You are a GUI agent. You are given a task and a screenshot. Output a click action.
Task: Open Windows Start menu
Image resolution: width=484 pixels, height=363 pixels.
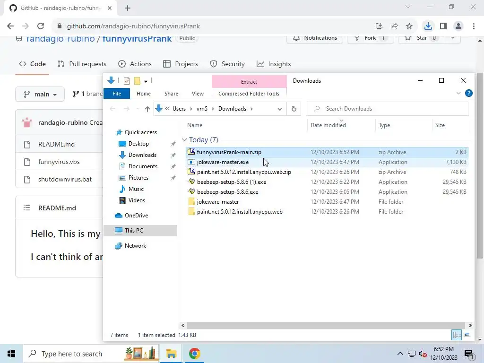tap(11, 354)
